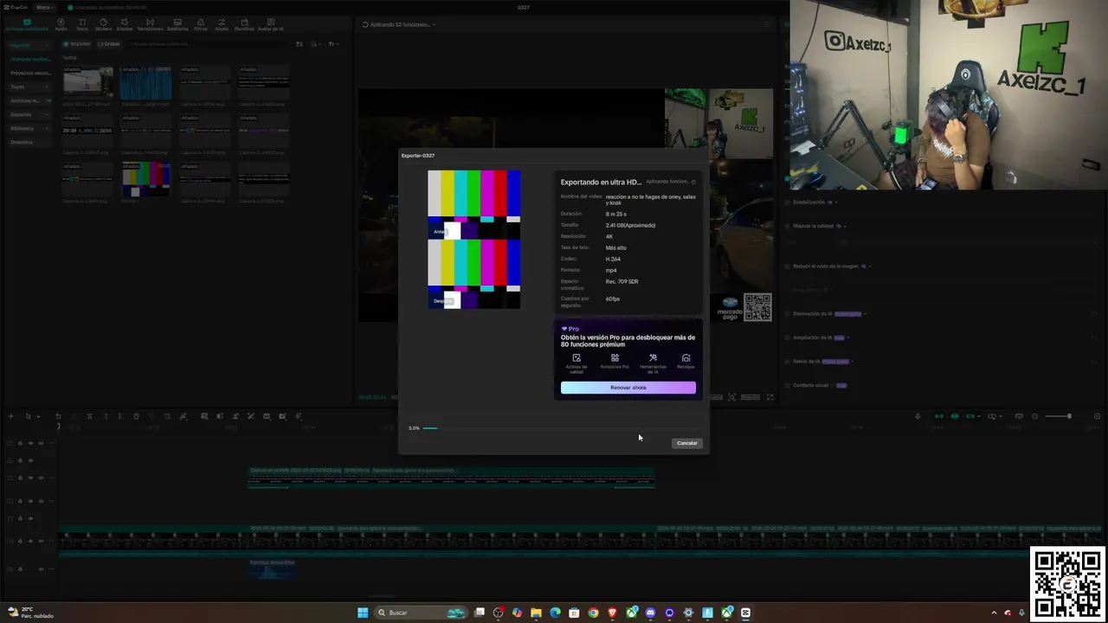Open the Task View taskbar icon

coord(479,613)
